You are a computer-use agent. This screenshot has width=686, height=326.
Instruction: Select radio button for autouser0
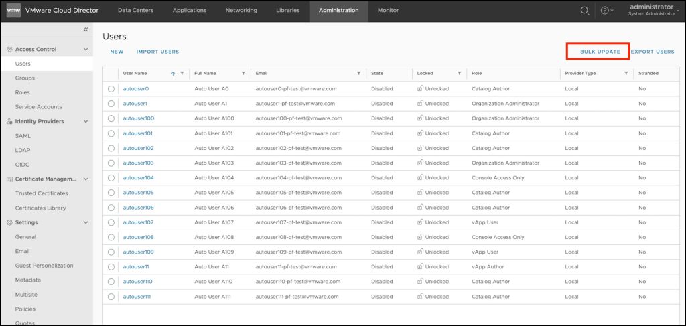click(111, 89)
